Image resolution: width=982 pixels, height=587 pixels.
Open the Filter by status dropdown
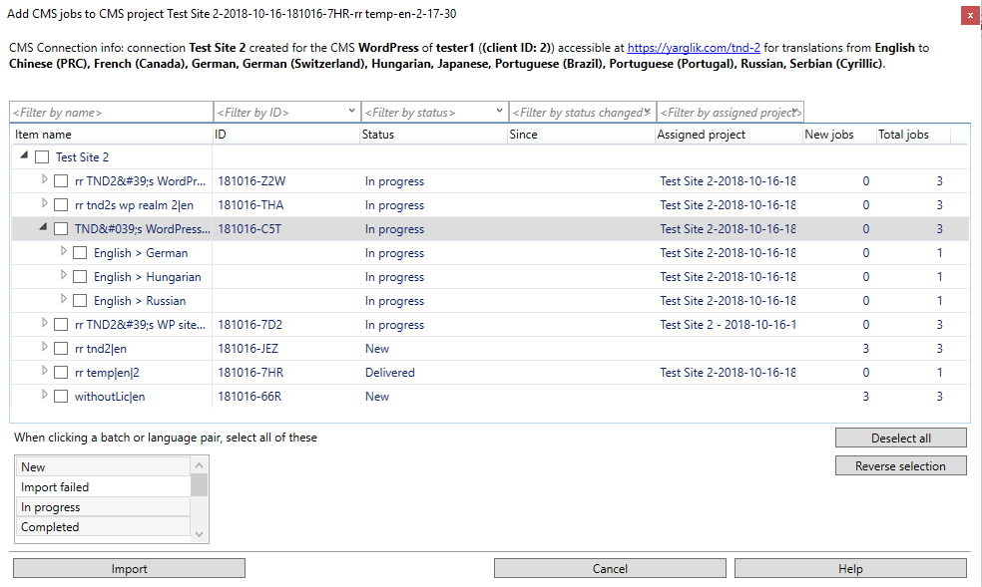click(499, 112)
